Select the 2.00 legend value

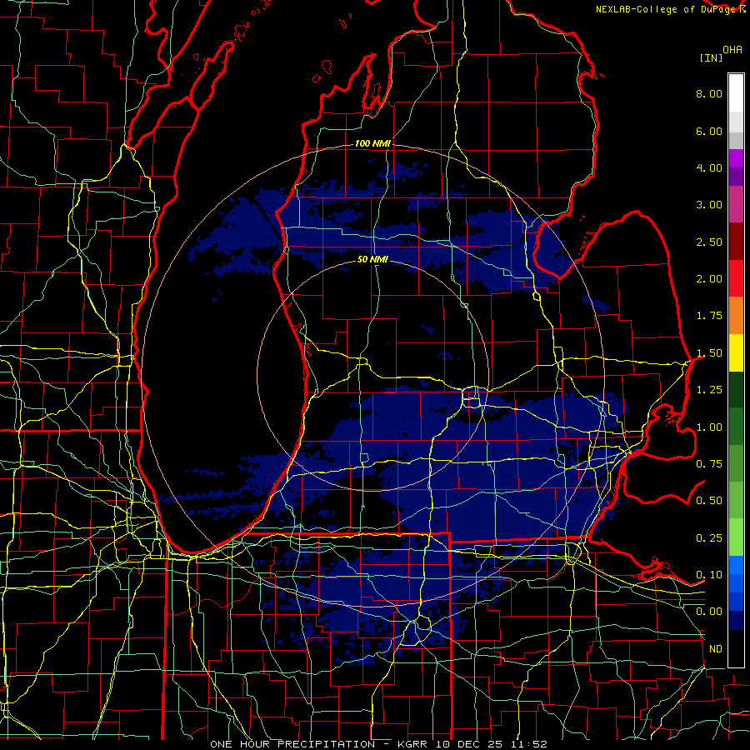click(x=709, y=279)
